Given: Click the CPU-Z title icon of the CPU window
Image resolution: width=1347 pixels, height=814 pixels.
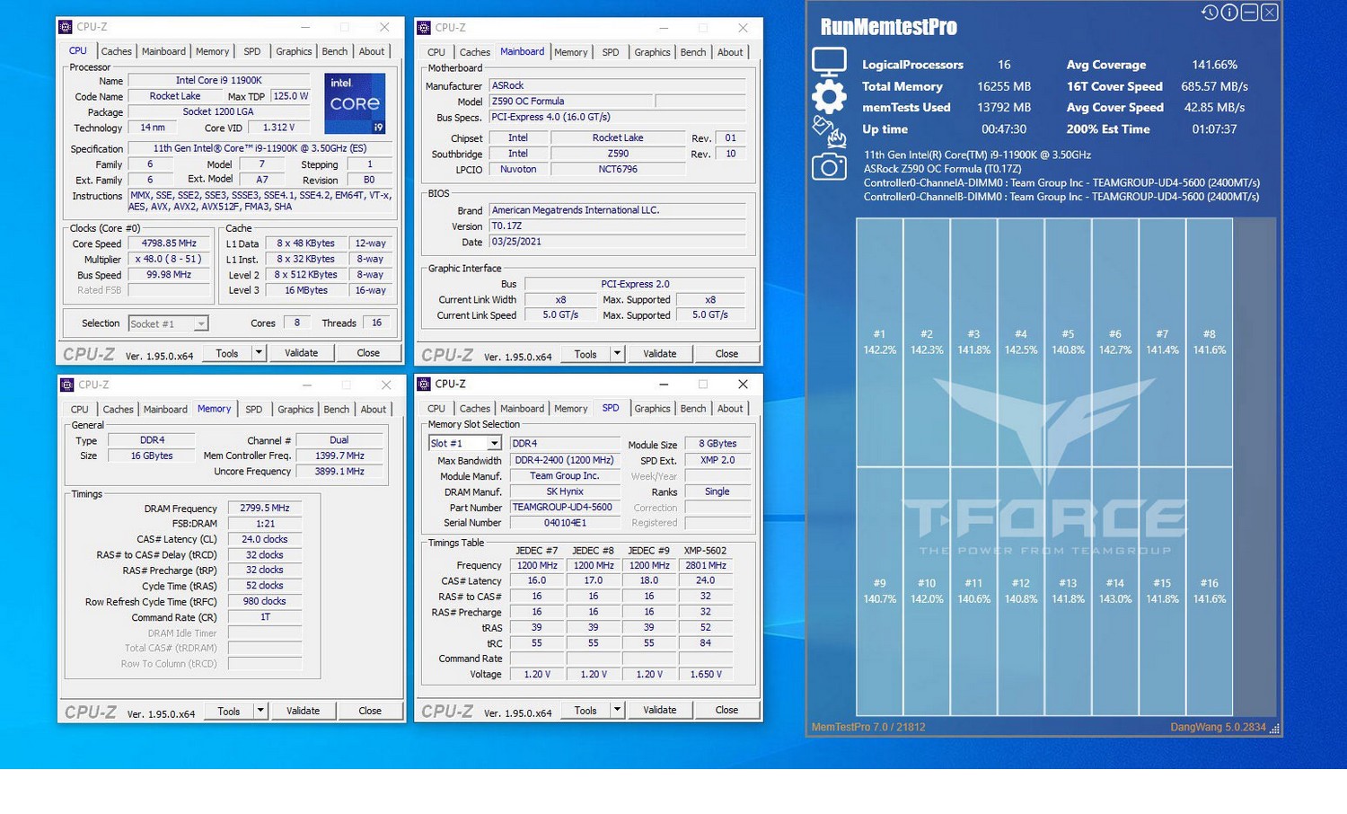Looking at the screenshot, I should (x=66, y=27).
